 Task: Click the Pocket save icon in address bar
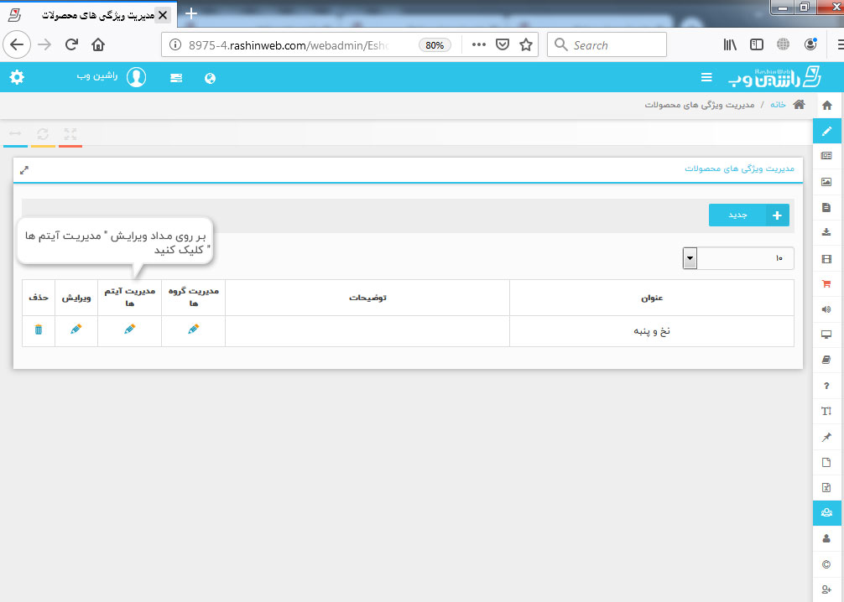(503, 44)
